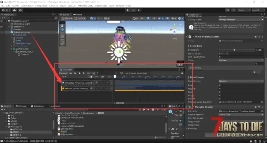Toggle the VRoid Avatar Metadata component checkbox
The height and width of the screenshot is (143, 267).
point(193,37)
